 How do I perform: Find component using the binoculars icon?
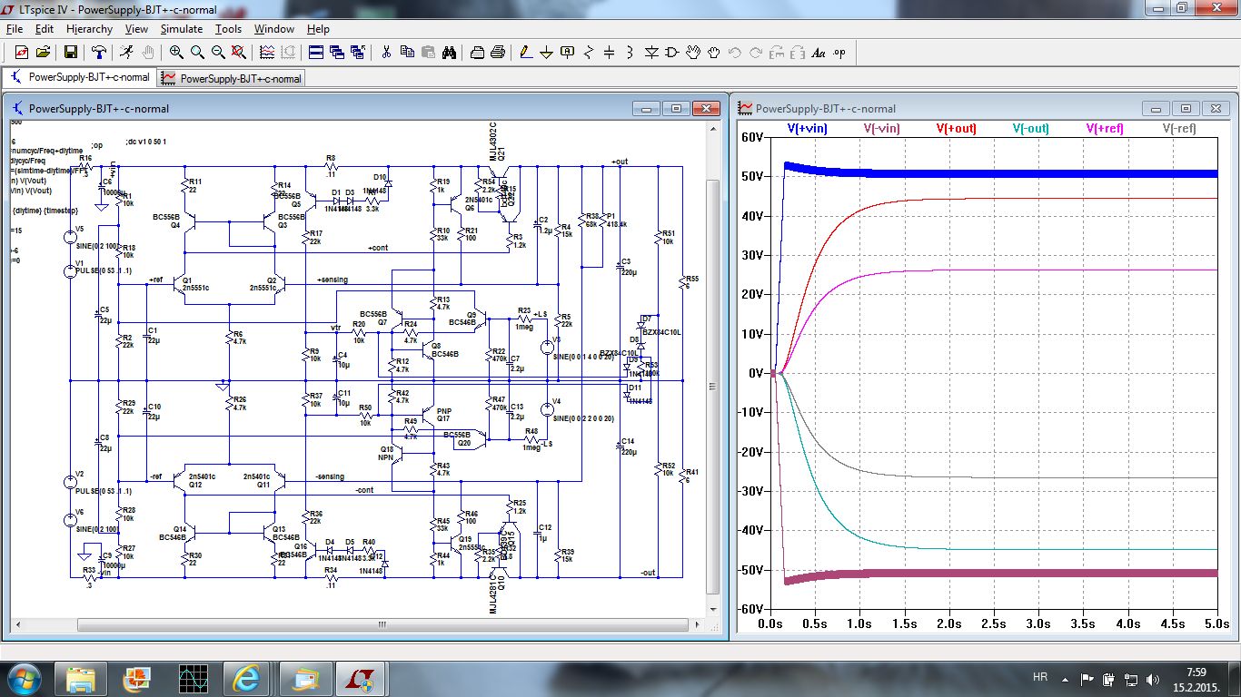click(x=449, y=53)
